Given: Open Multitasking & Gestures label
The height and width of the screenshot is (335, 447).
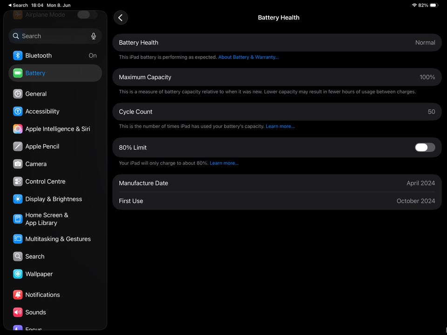Looking at the screenshot, I should [58, 239].
